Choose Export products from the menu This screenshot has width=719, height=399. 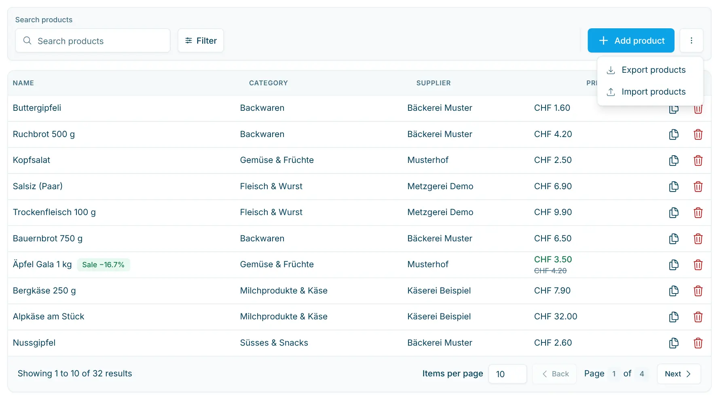click(x=650, y=70)
